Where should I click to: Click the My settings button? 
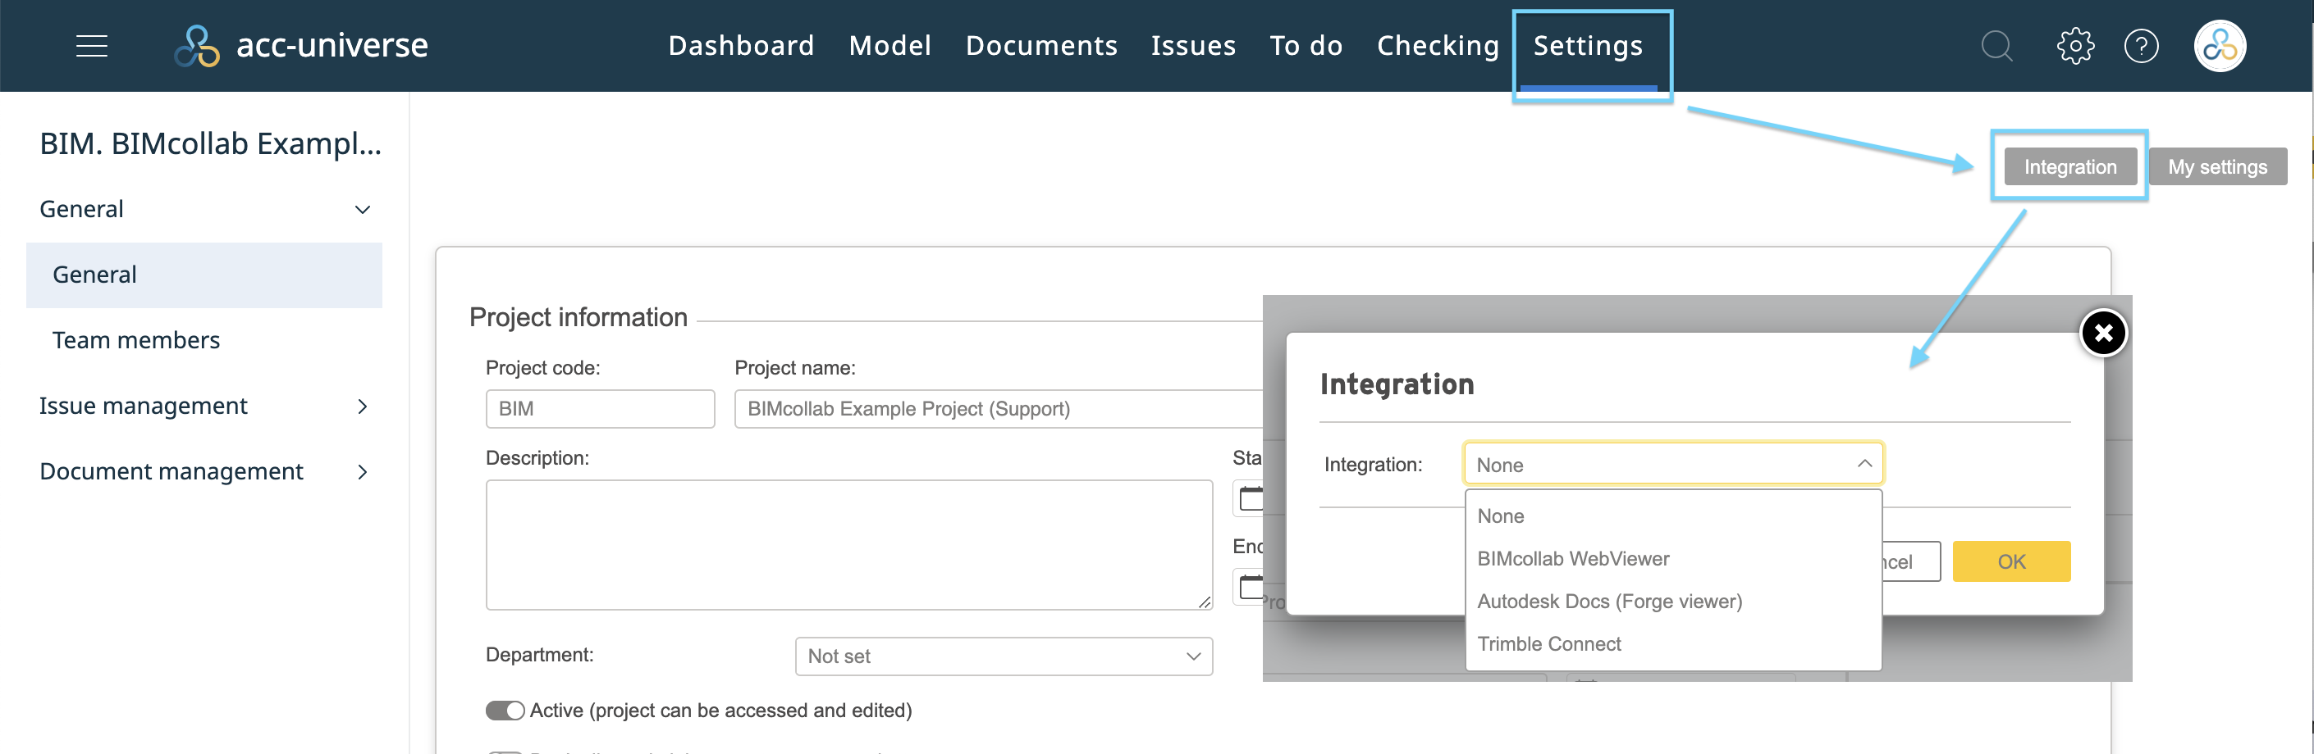(2217, 167)
